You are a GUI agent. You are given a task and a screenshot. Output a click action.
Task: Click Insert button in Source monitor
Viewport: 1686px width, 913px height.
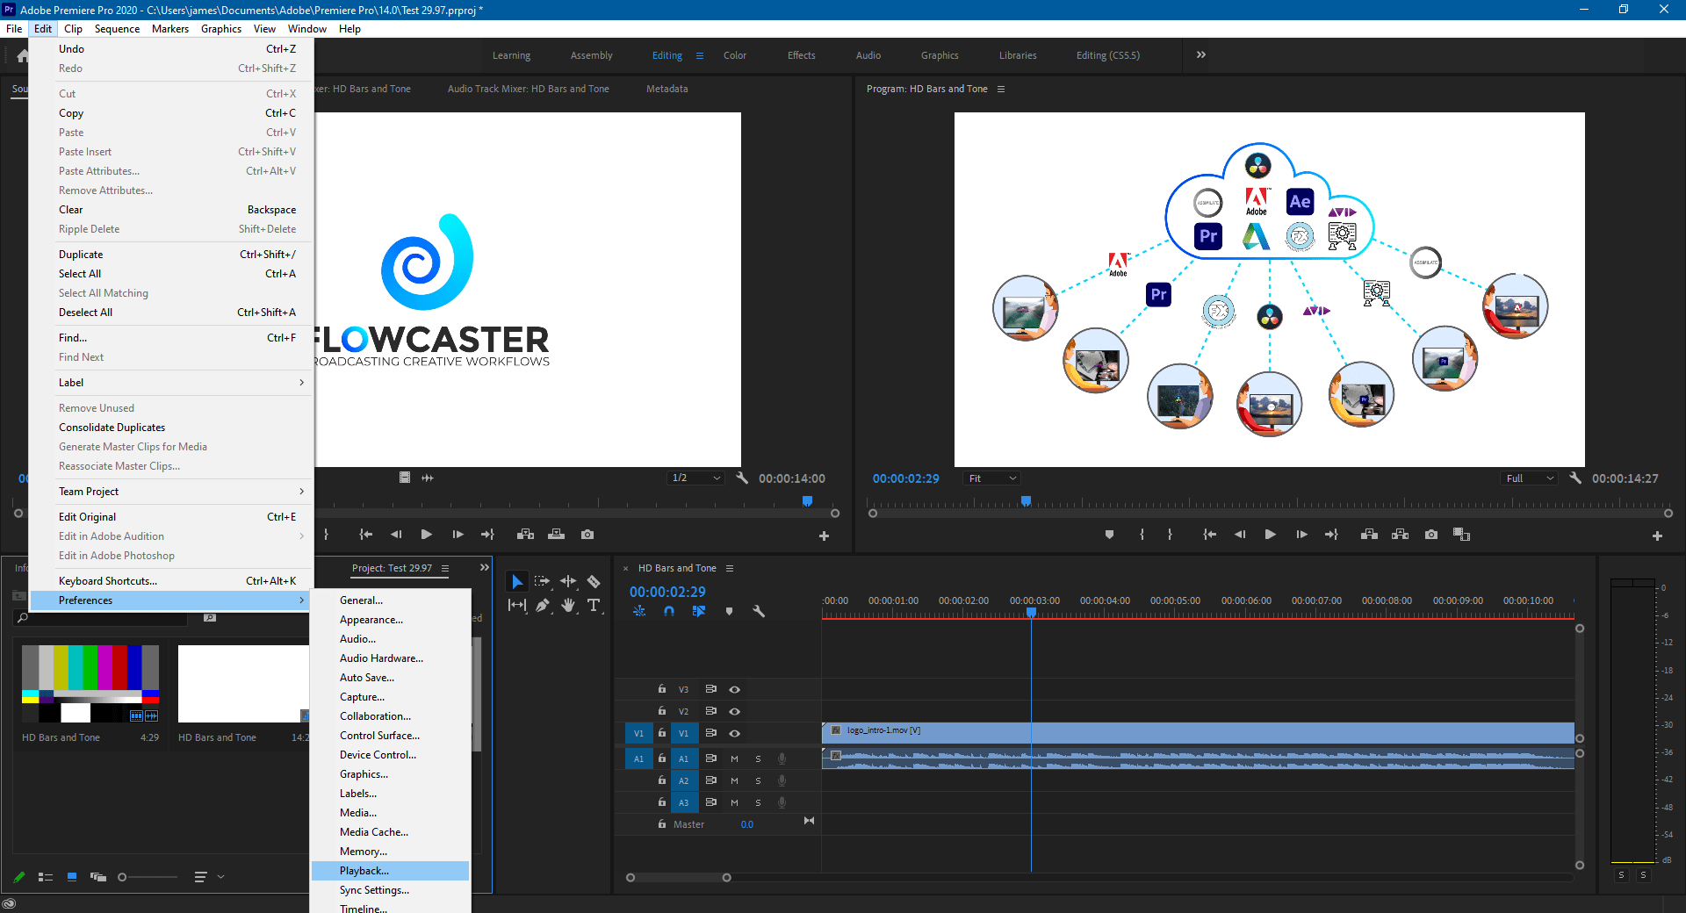click(525, 535)
